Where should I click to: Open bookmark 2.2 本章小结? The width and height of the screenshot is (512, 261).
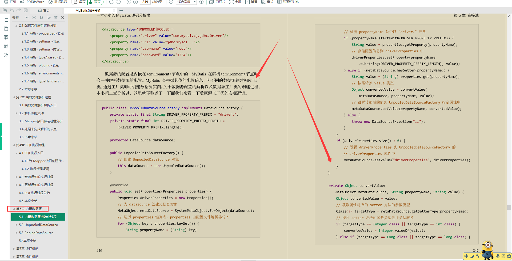click(28, 89)
